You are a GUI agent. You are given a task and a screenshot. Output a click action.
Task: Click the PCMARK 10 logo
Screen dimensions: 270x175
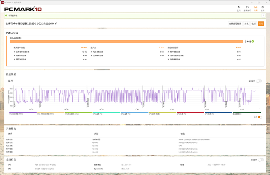23,9
